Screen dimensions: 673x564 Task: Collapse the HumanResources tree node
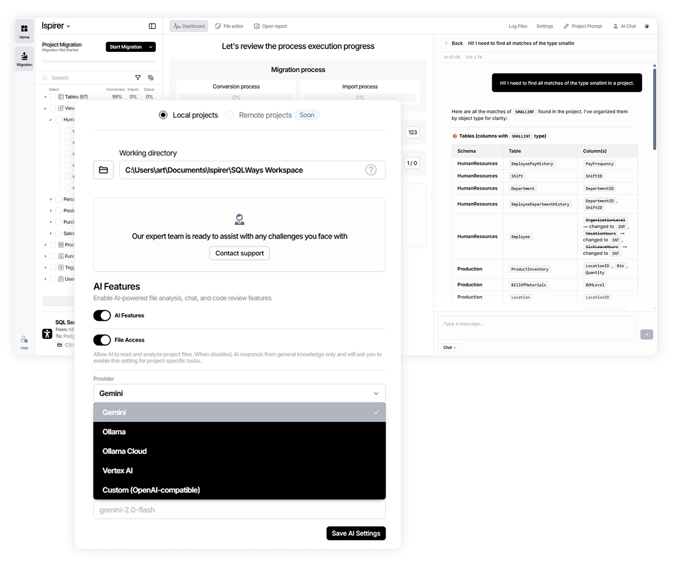click(51, 120)
